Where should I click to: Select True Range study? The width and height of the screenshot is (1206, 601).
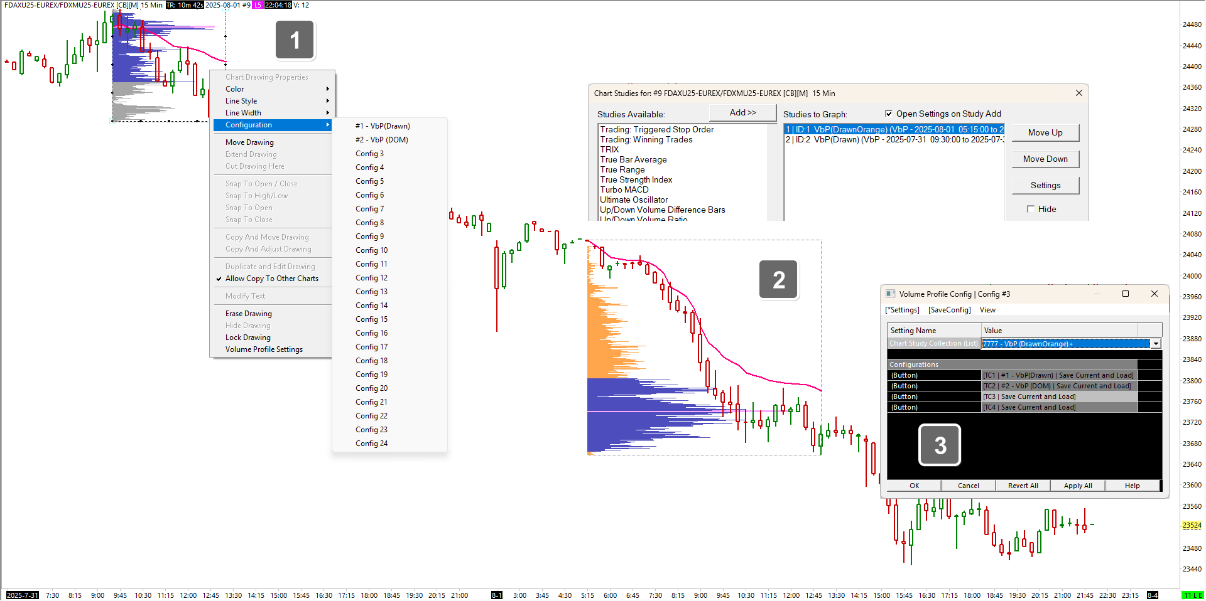[622, 169]
